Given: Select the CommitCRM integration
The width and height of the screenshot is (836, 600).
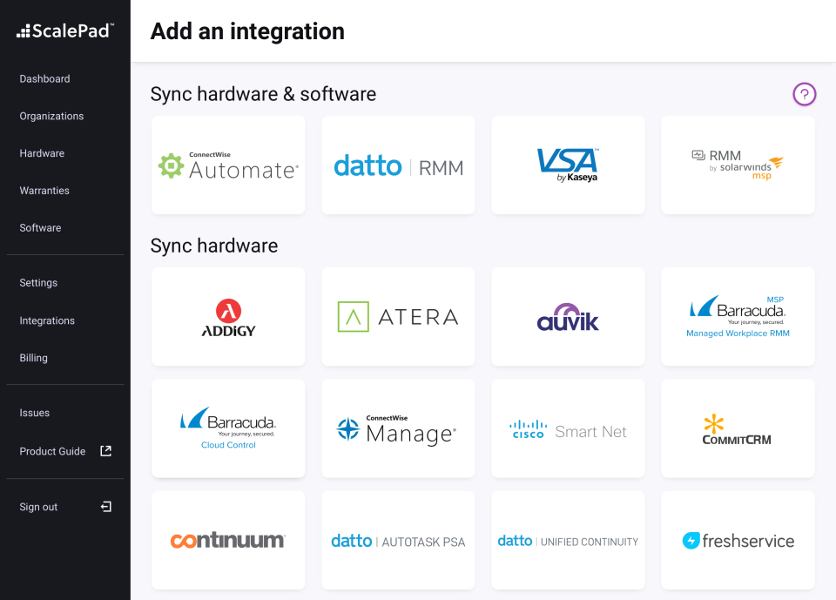Looking at the screenshot, I should click(x=738, y=428).
